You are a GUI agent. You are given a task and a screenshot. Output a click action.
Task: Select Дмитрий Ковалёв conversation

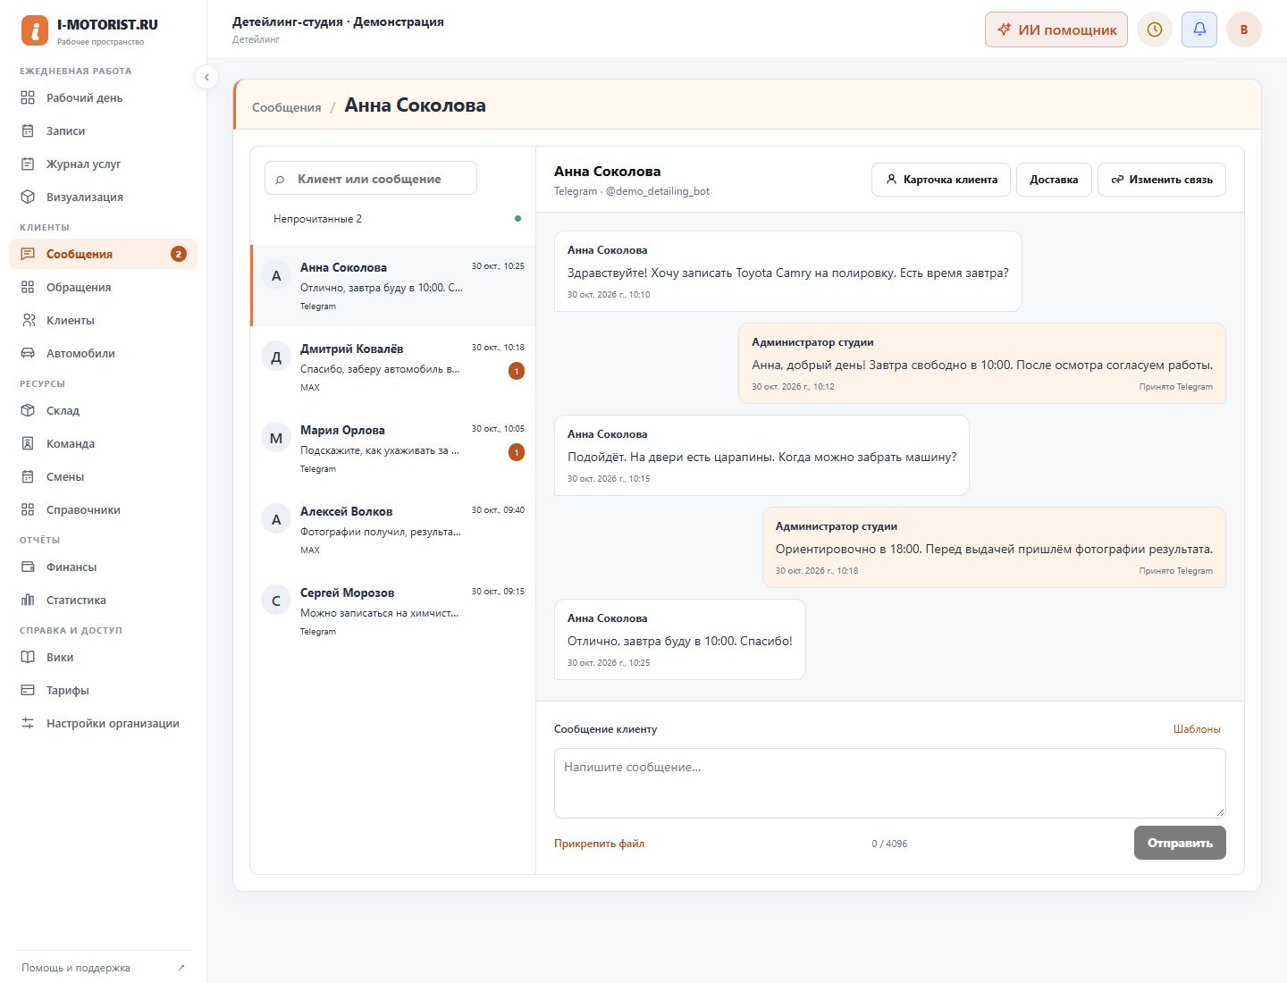[393, 366]
